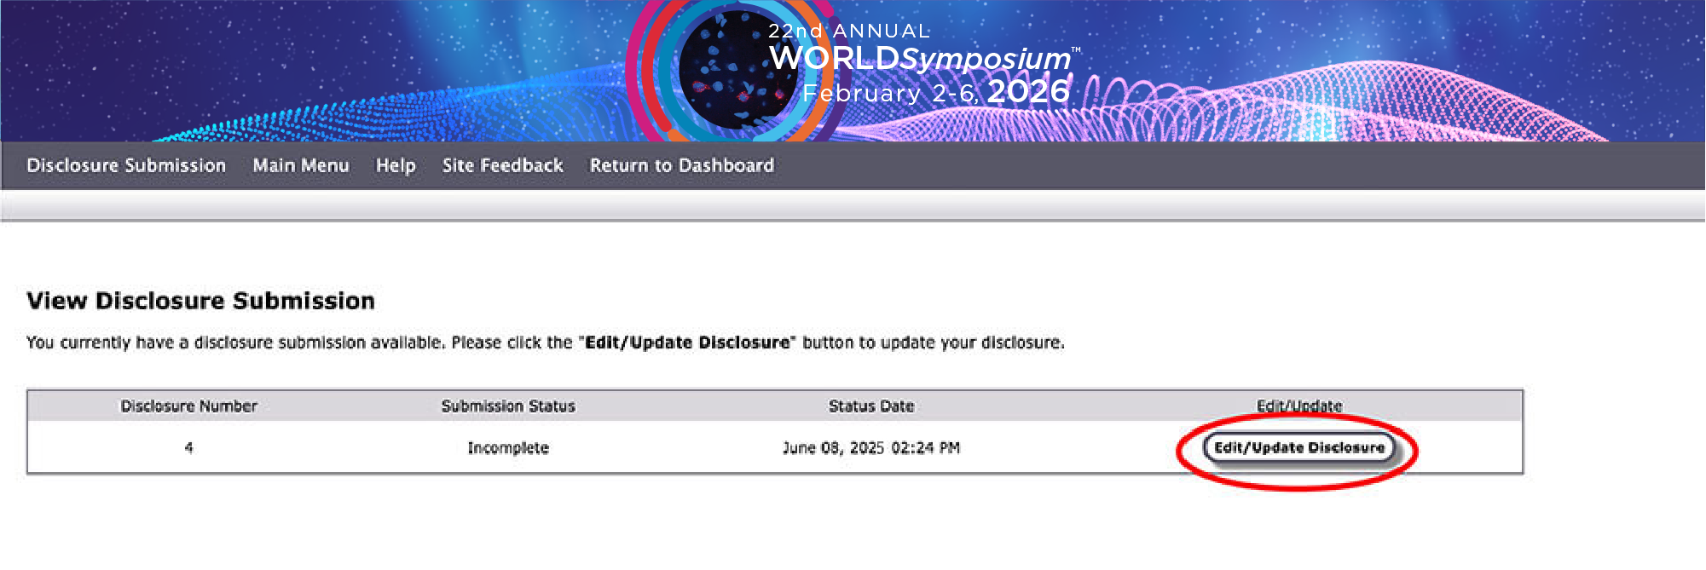
Task: Click the Incomplete status cell
Action: tap(508, 448)
